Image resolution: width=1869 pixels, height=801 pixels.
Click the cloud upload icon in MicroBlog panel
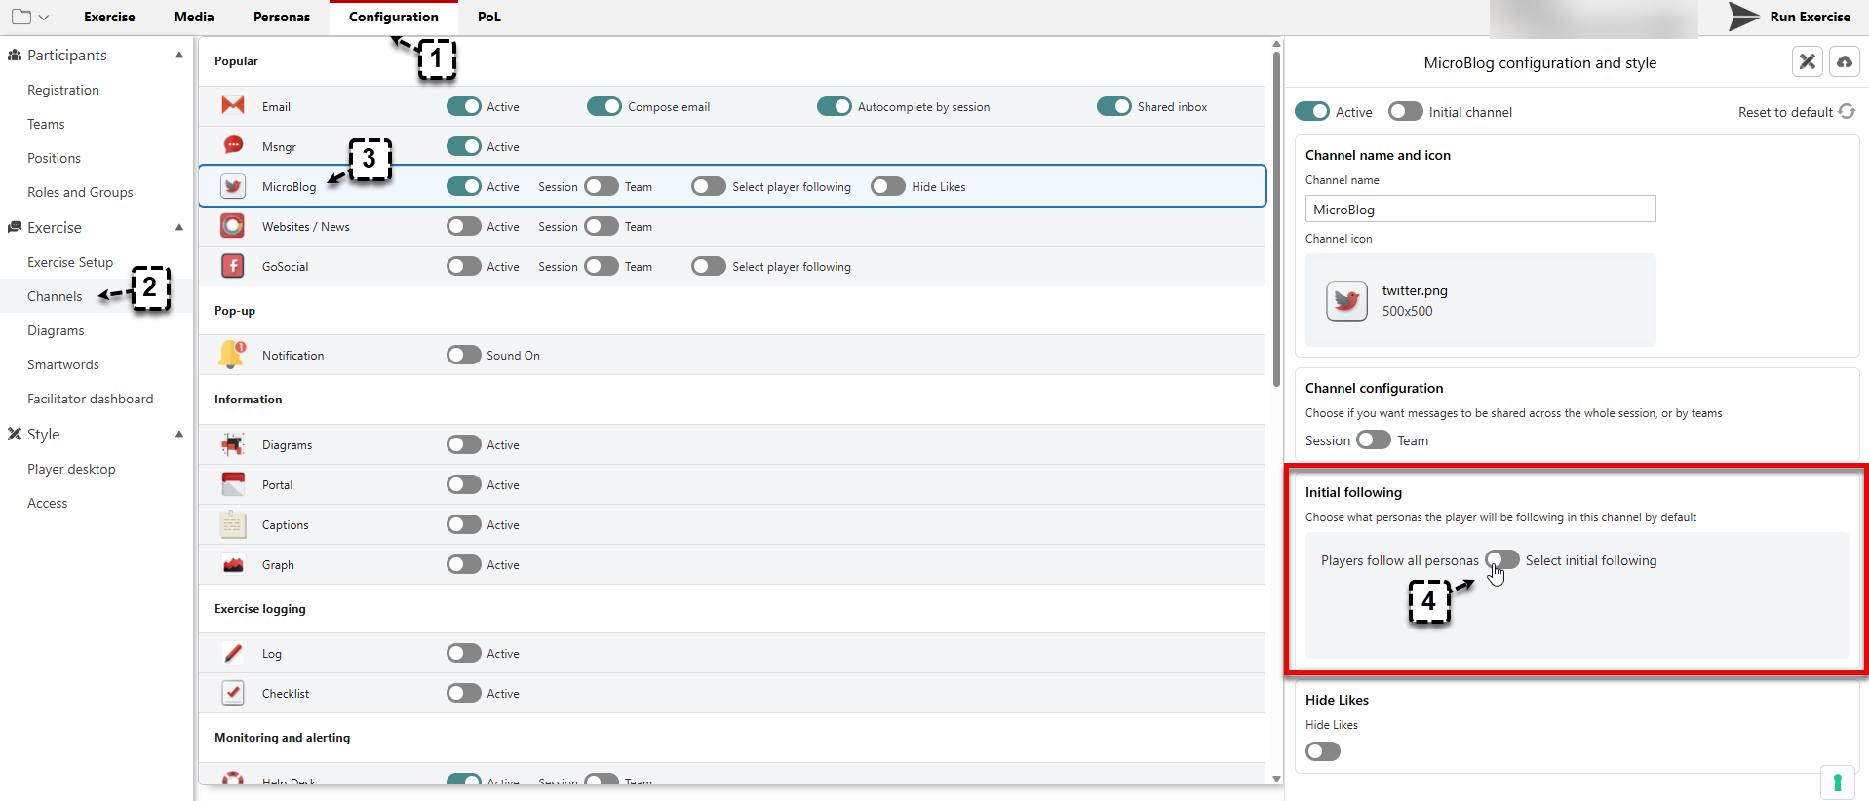pyautogui.click(x=1844, y=62)
